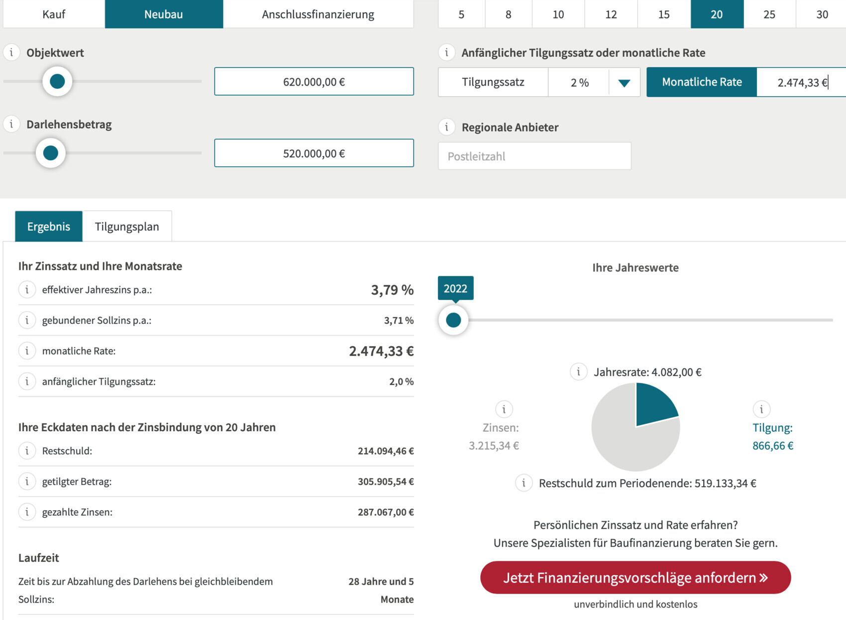Show info for gezahlte Zinsen
This screenshot has height=620, width=846.
pos(27,512)
